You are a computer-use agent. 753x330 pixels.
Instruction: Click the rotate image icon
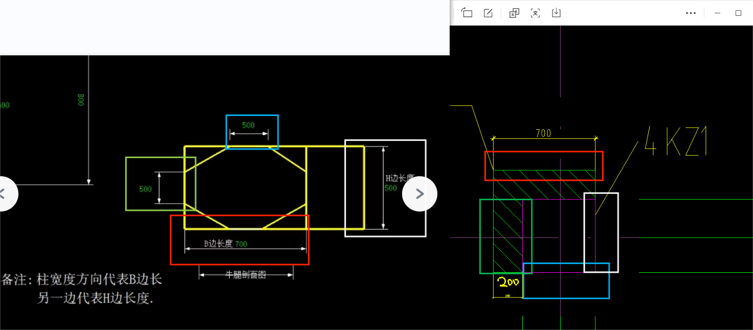click(x=467, y=13)
